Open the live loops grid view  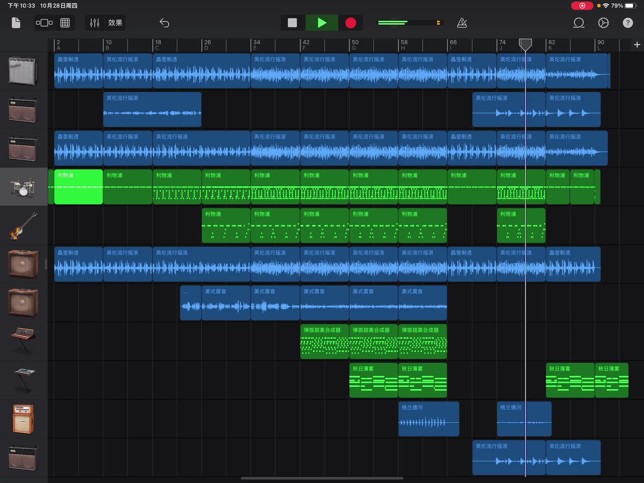(65, 23)
